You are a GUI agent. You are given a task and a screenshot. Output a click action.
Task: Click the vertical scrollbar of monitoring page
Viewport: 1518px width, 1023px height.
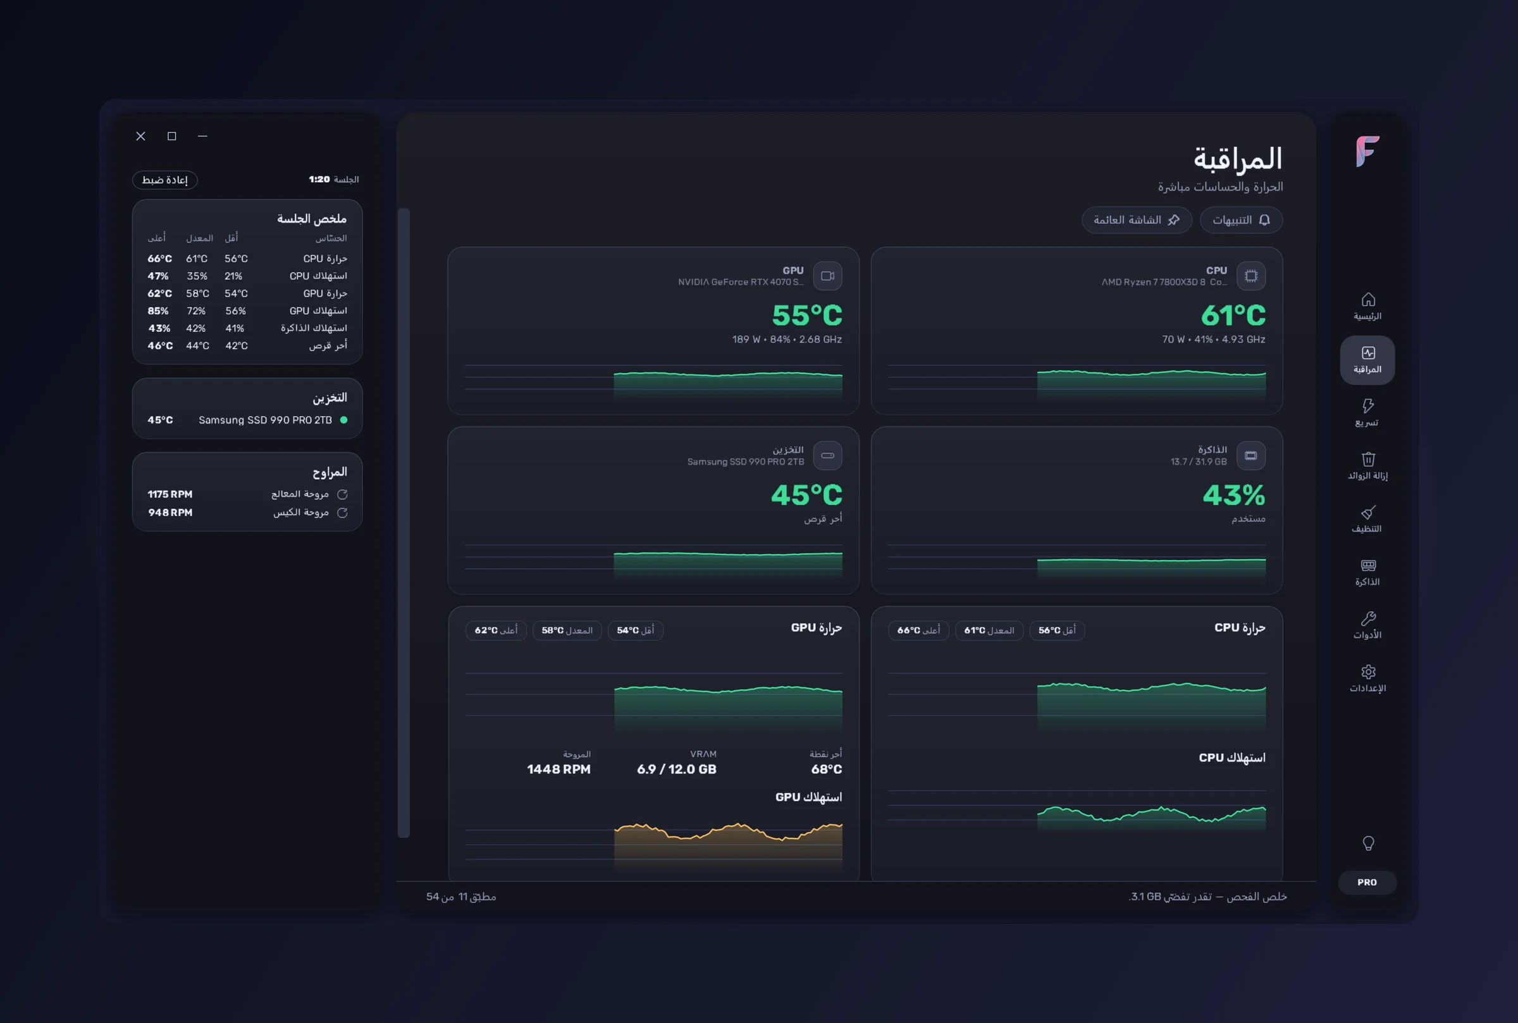(404, 522)
